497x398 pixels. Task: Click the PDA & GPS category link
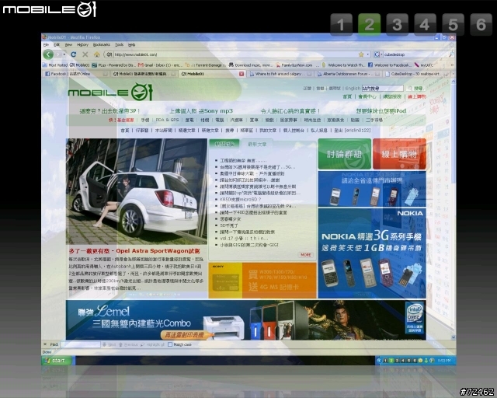(x=167, y=120)
